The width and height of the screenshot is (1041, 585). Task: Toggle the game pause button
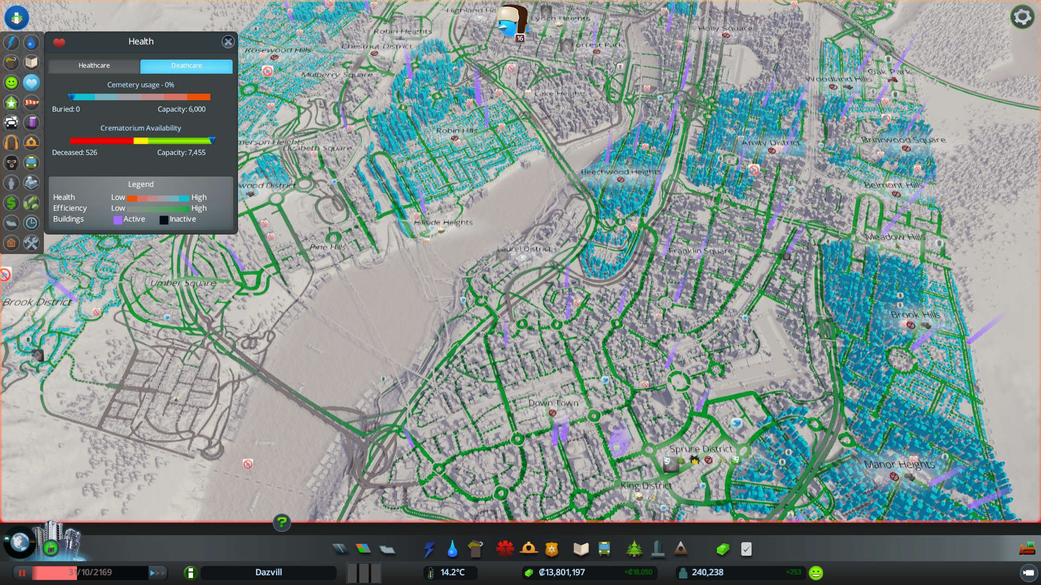[x=22, y=573]
